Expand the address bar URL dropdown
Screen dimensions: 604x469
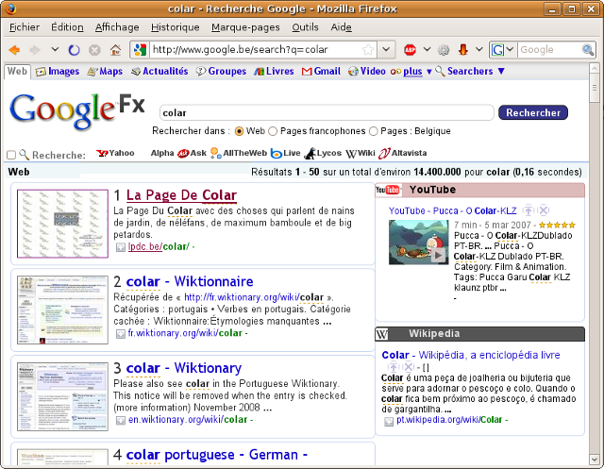tap(386, 49)
